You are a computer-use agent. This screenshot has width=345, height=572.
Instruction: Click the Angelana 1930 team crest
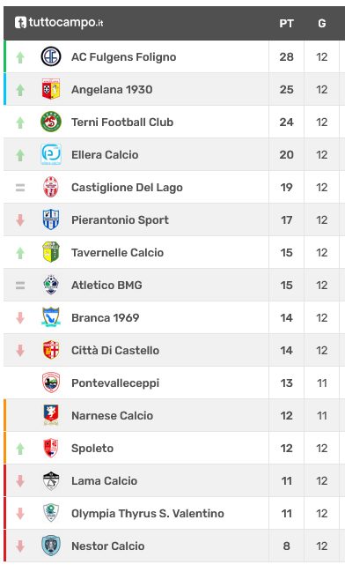point(51,89)
